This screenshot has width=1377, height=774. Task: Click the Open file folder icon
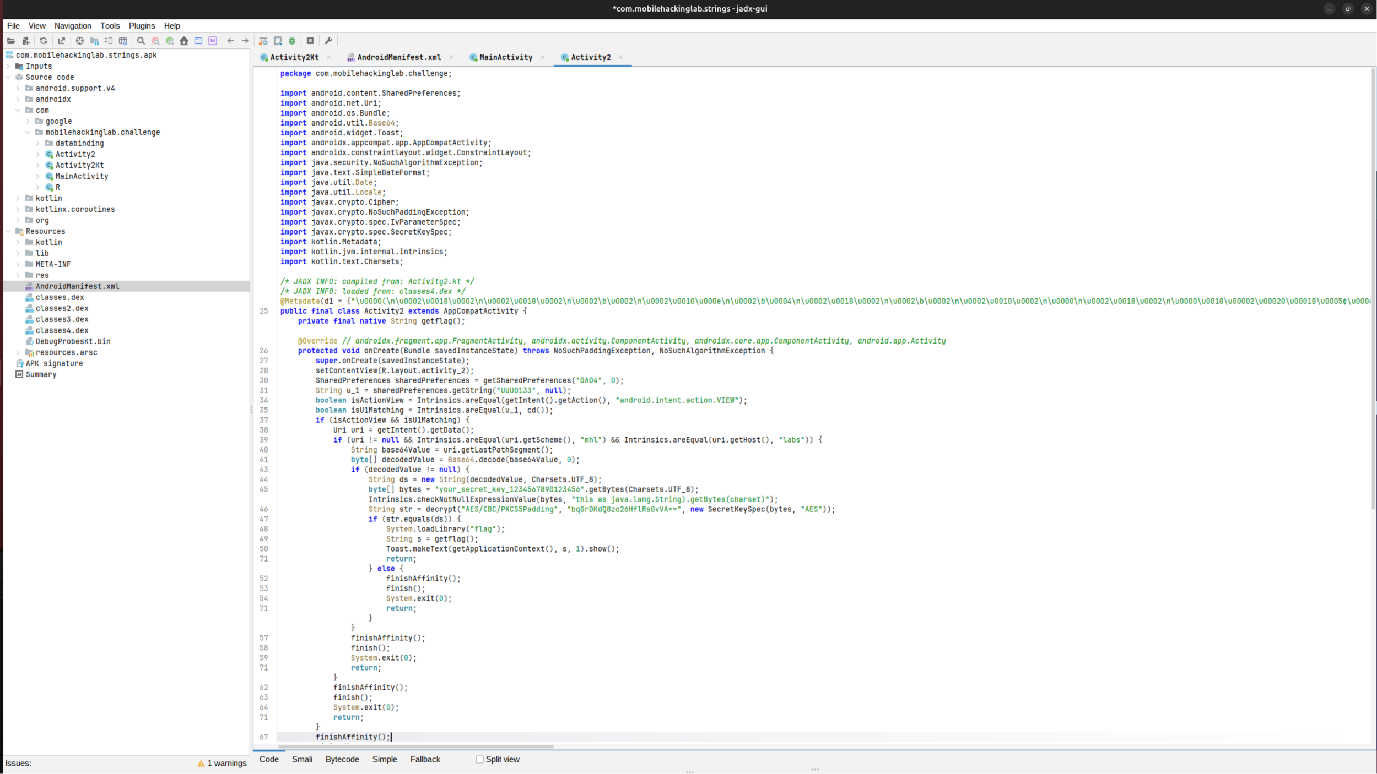pyautogui.click(x=11, y=41)
